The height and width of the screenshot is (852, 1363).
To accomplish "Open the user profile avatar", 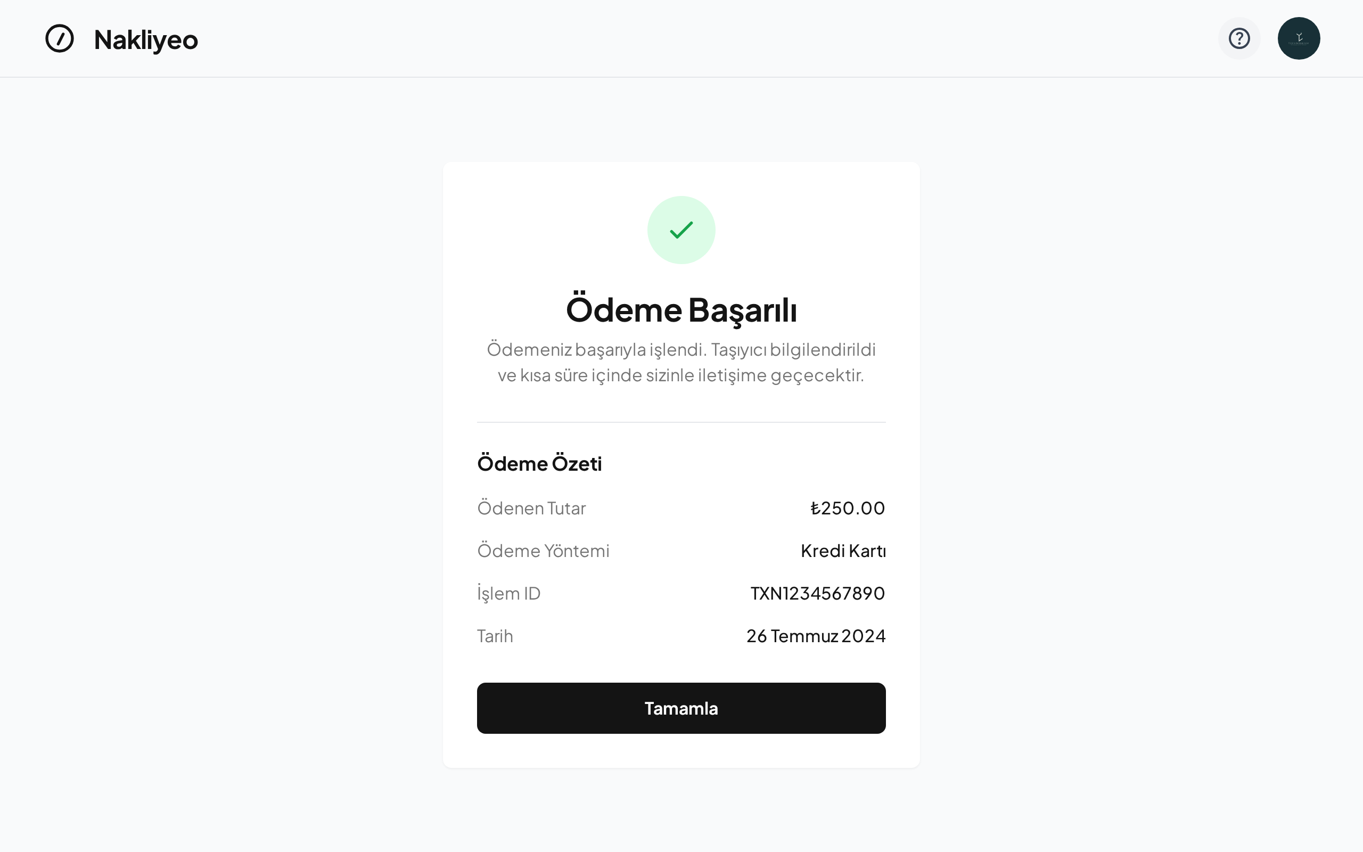I will [1298, 39].
